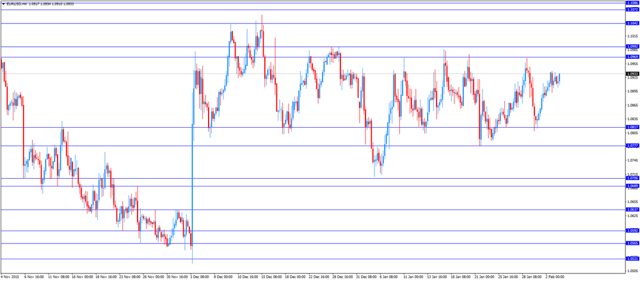Click the 1.0689 horizontal line label
This screenshot has height=281, width=640.
(x=632, y=186)
